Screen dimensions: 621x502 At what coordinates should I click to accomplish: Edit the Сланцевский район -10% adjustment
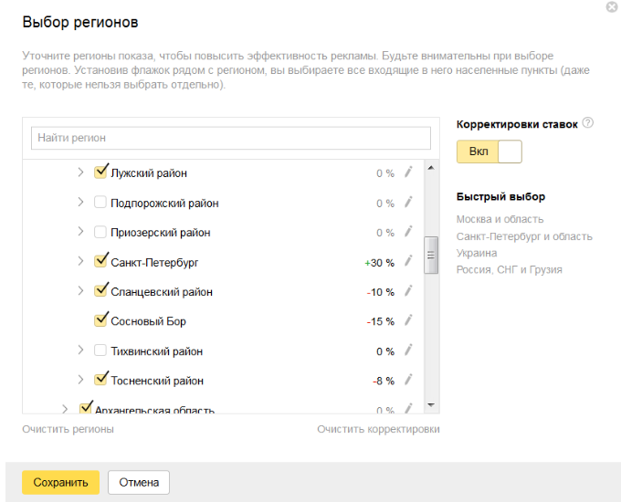408,291
